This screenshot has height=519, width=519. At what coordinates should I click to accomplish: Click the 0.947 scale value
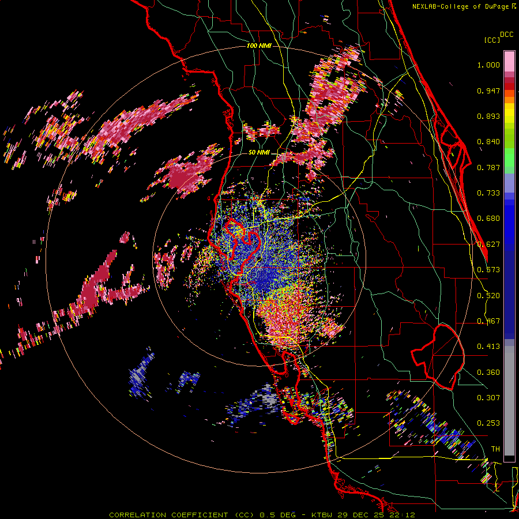488,91
